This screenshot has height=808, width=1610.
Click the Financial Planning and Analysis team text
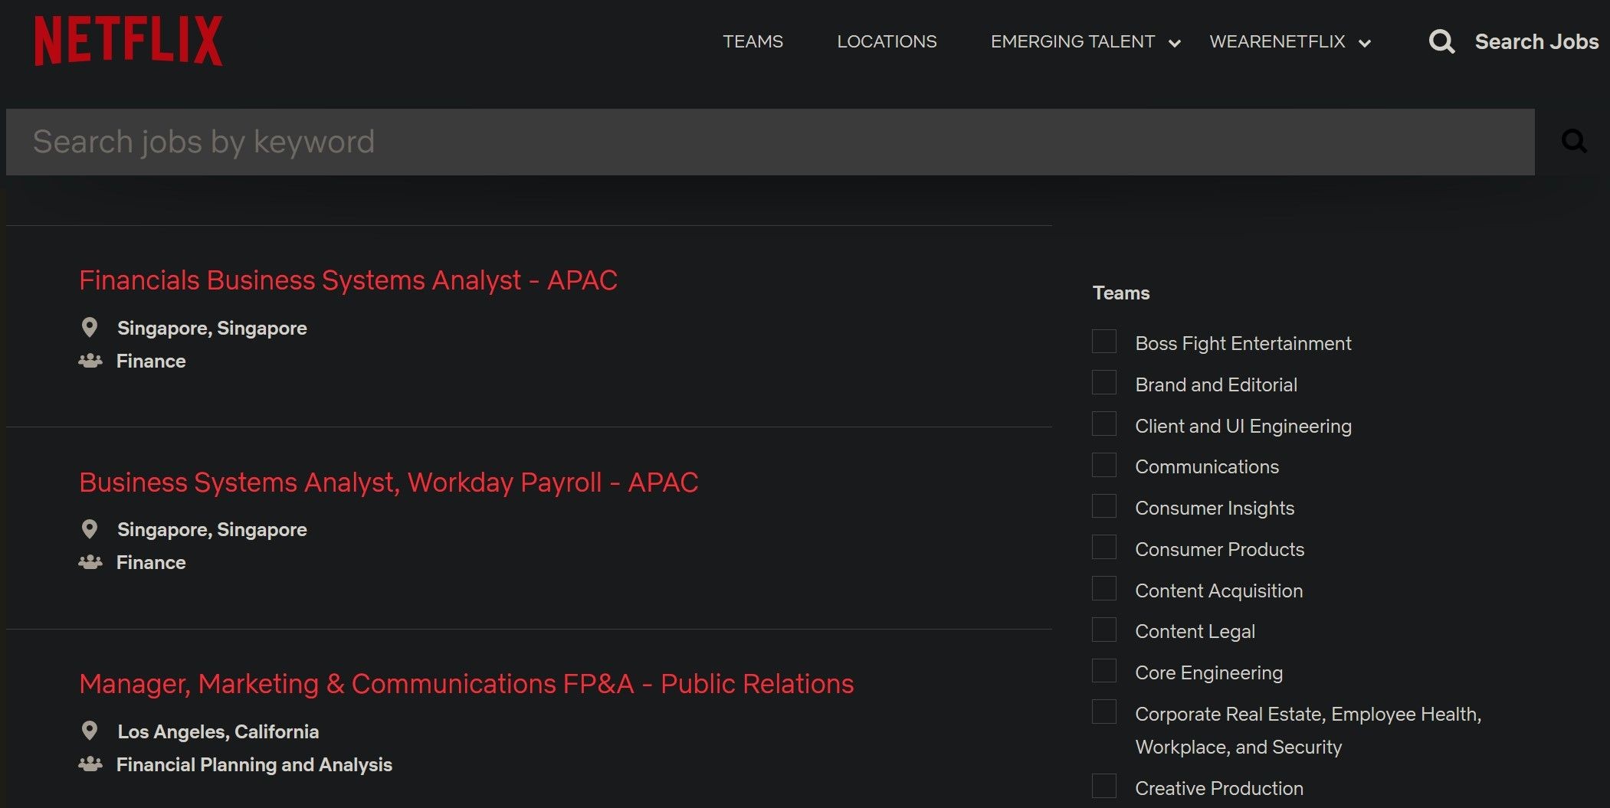tap(254, 765)
